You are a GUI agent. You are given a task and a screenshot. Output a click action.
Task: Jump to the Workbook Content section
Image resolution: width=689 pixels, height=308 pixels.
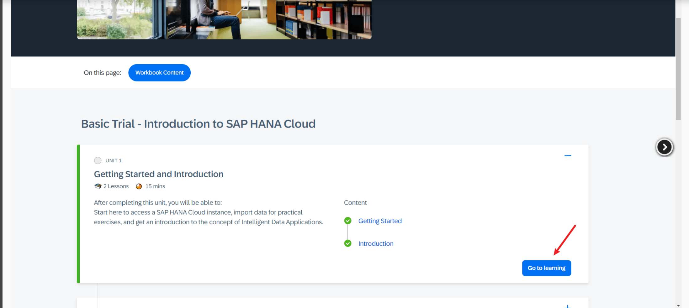point(159,73)
